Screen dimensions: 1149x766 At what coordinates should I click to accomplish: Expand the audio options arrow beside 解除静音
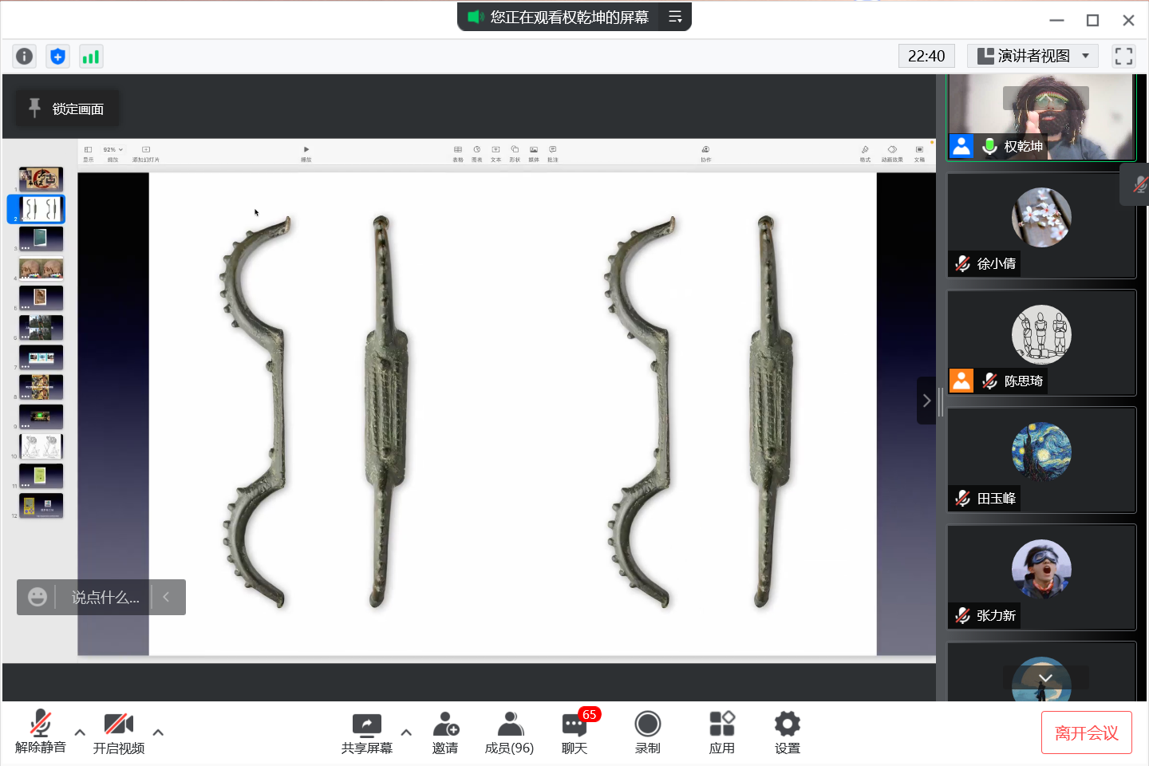(80, 732)
